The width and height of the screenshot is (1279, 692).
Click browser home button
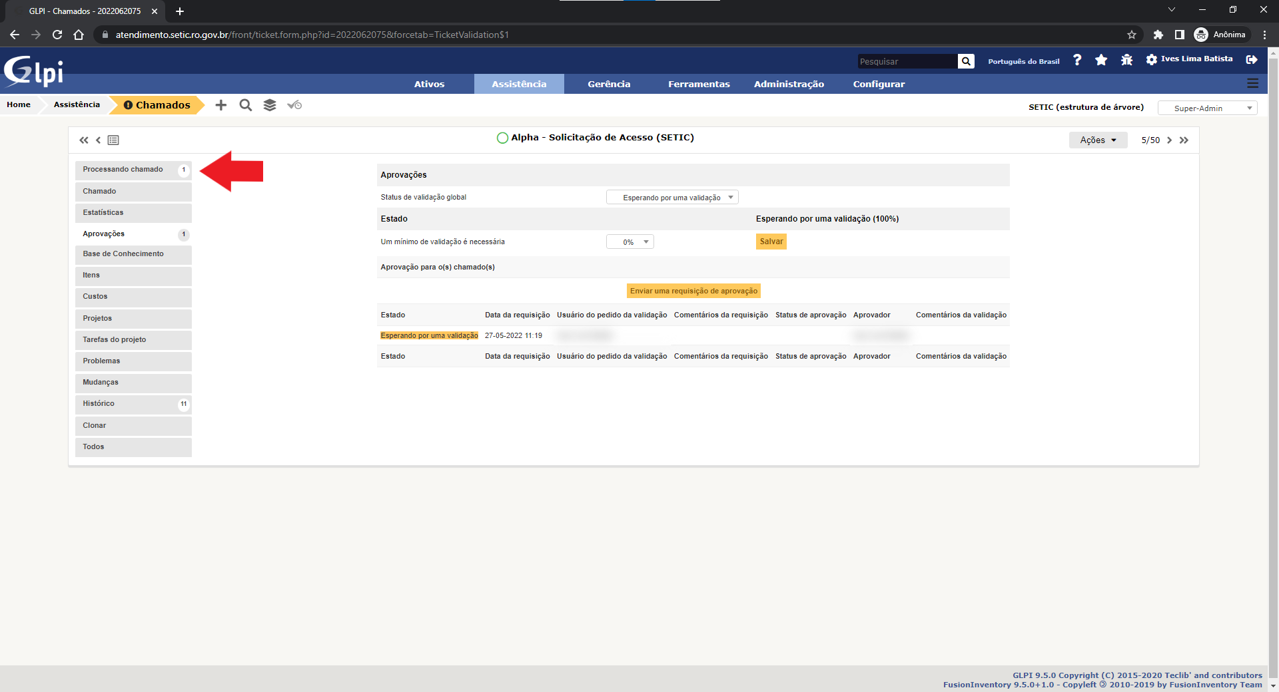point(79,35)
